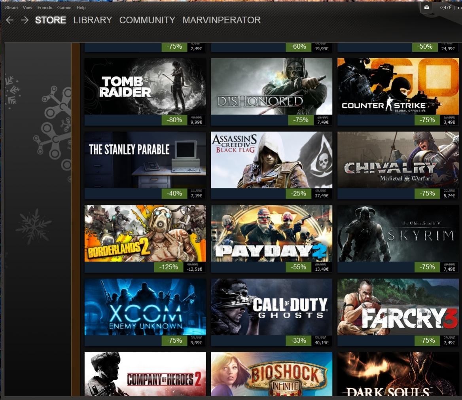Click Tomb Raider's -80% discount badge
This screenshot has width=462, height=400.
(174, 120)
